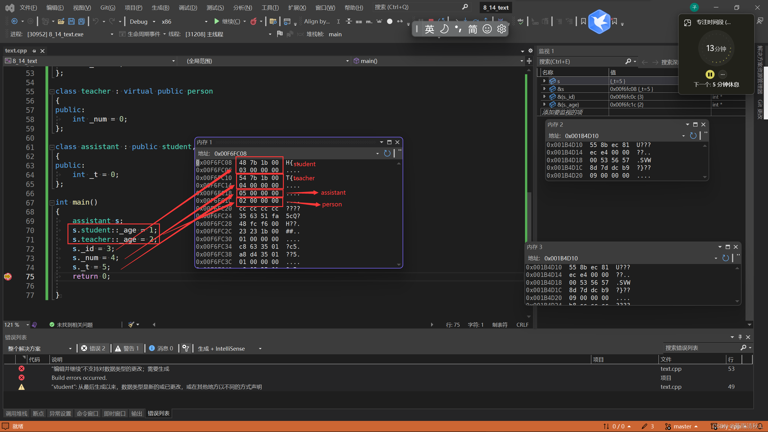Toggle the 警告 1 warnings filter
Screen dimensions: 768x432
click(127, 348)
